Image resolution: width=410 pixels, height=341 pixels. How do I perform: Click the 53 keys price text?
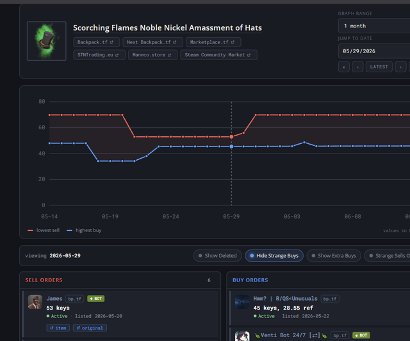[58, 308]
